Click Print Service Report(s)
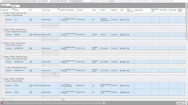Image resolution: width=188 pixels, height=105 pixels. [x=125, y=1]
